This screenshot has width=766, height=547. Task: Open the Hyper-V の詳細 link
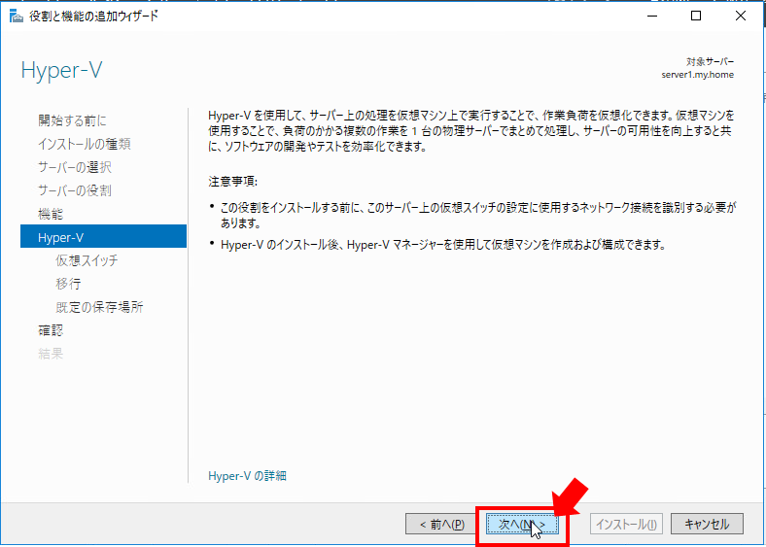[x=247, y=476]
